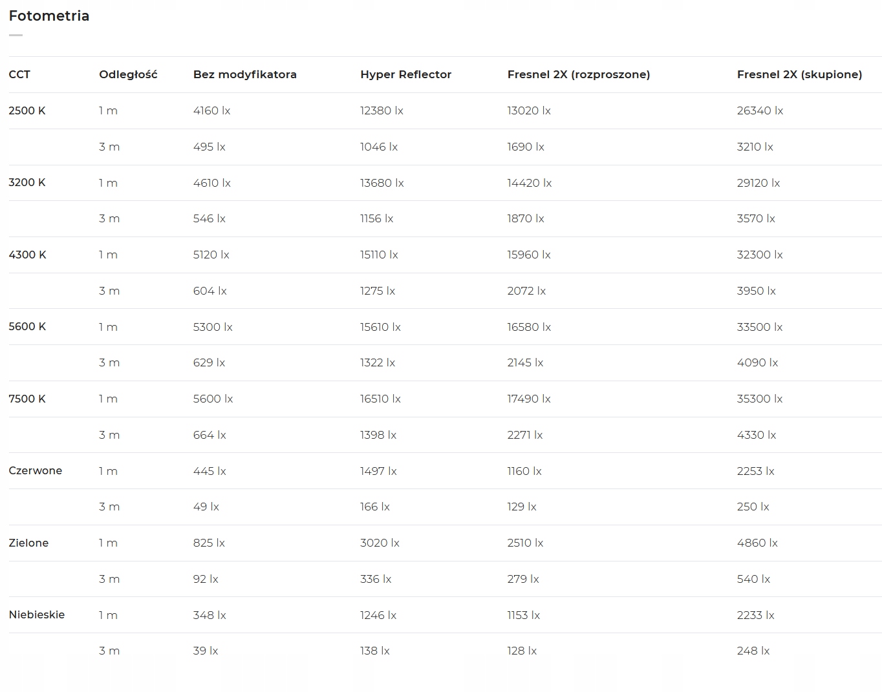
Task: Select the 4300 K row label
Action: [27, 255]
